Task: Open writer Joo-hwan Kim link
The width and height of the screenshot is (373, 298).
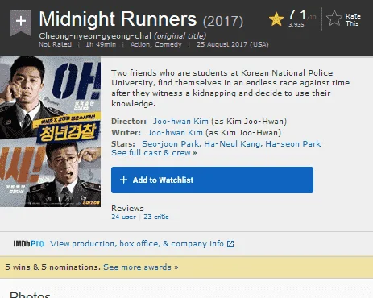Action: click(x=175, y=133)
